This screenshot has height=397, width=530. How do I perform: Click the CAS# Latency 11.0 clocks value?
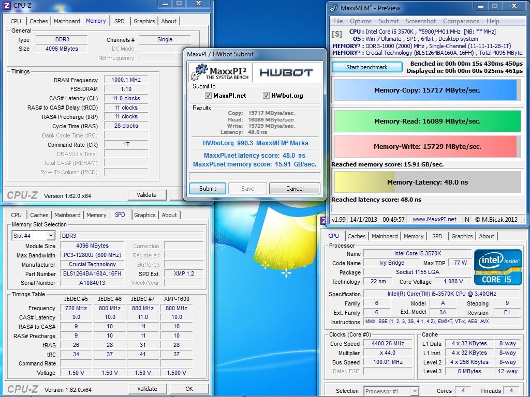[x=126, y=99]
